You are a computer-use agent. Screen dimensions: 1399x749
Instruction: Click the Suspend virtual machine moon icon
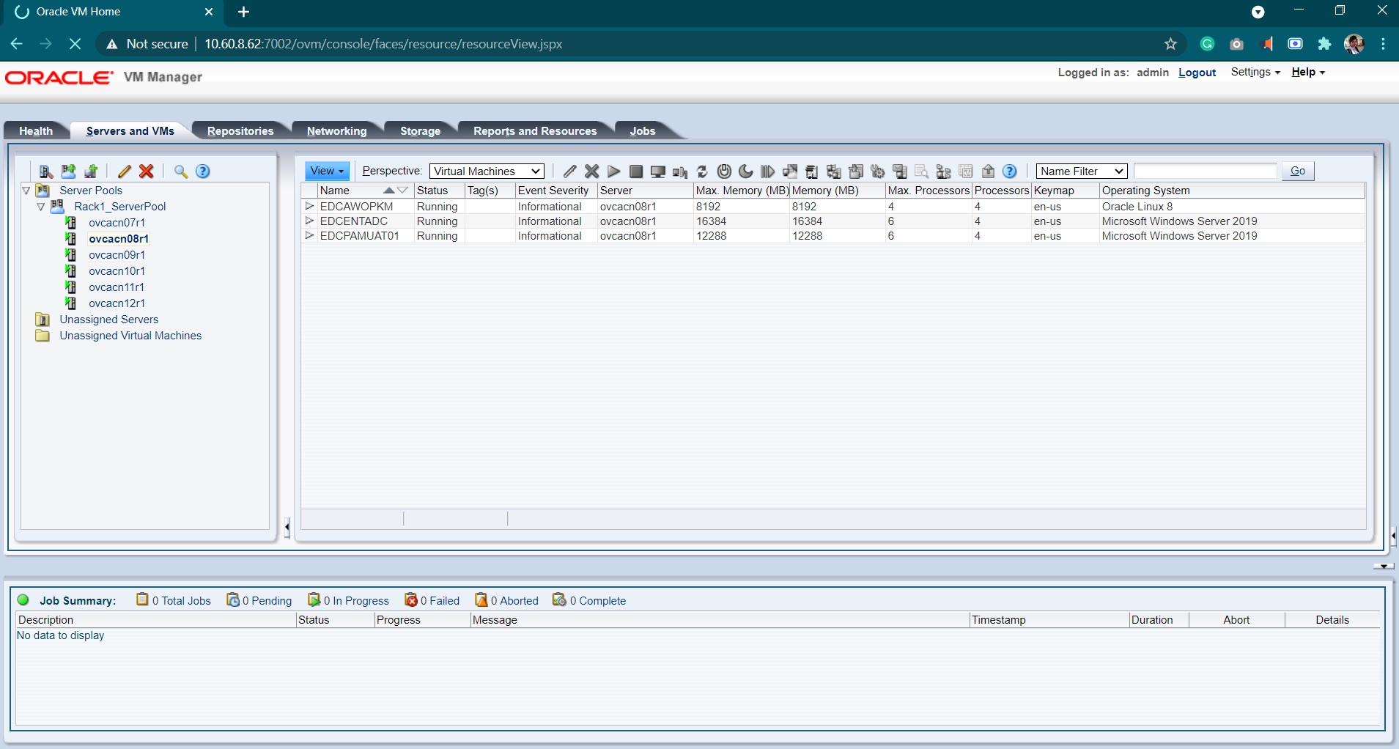pos(746,171)
